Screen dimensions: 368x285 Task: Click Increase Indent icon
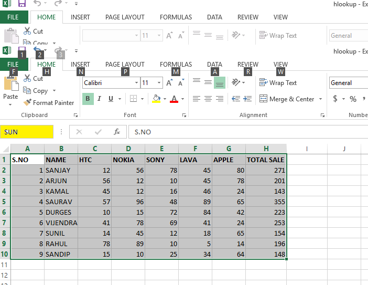click(247, 99)
